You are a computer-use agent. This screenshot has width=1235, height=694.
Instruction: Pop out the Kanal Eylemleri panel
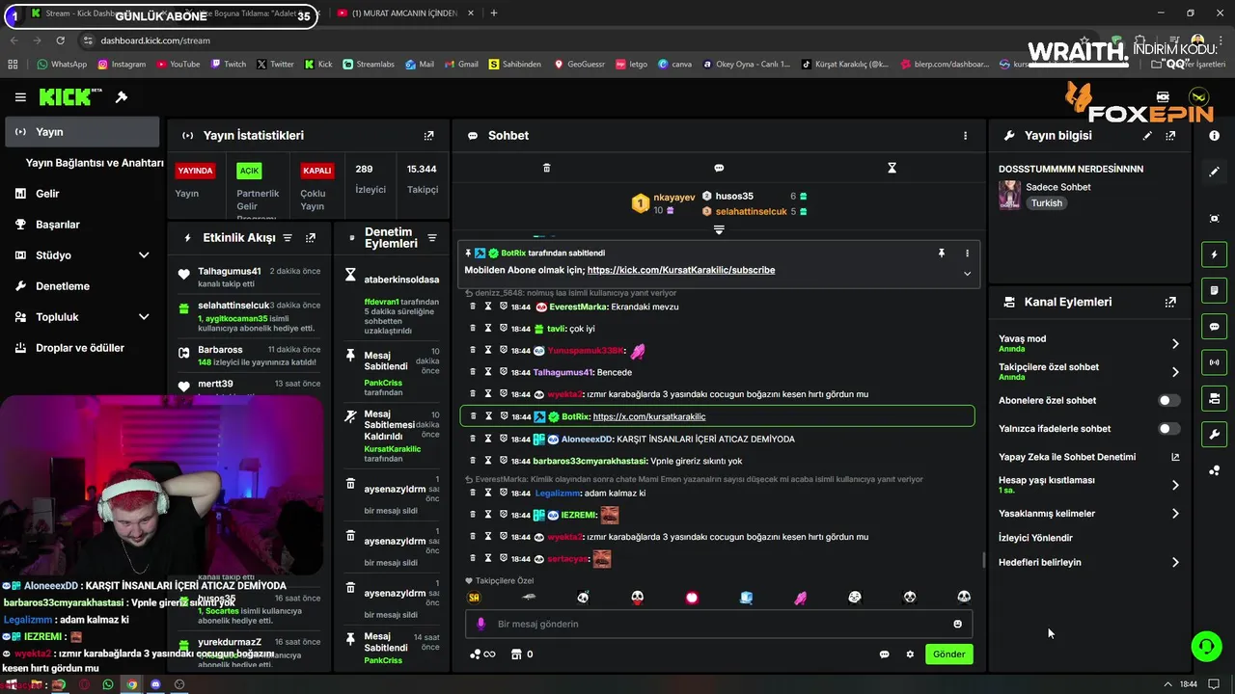point(1170,302)
